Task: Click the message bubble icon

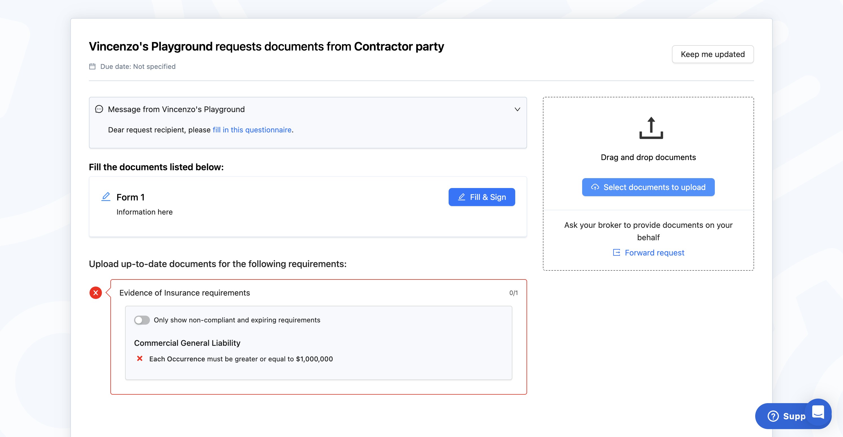Action: coord(99,109)
